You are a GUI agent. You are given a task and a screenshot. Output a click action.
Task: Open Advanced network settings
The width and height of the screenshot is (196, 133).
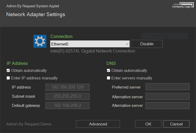[98, 124]
